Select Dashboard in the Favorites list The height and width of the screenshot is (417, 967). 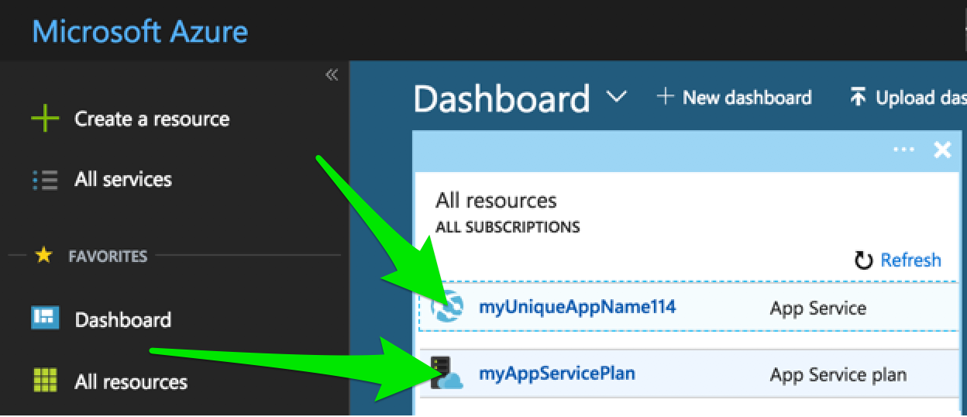[x=123, y=319]
